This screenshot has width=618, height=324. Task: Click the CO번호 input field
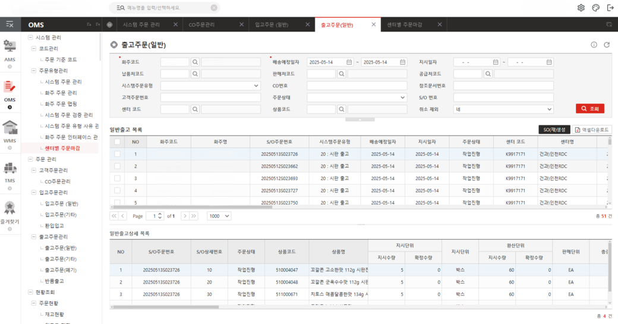[357, 86]
